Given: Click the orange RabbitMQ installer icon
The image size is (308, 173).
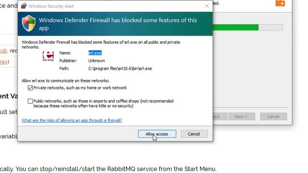Looking at the screenshot, I should point(280,3).
